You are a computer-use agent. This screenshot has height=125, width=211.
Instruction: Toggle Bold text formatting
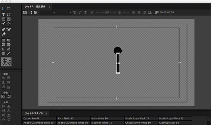75,12
